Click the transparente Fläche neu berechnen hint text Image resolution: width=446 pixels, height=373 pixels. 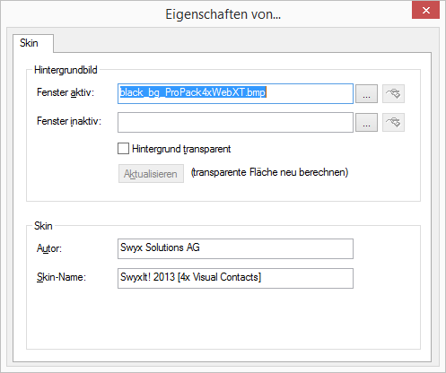[269, 172]
